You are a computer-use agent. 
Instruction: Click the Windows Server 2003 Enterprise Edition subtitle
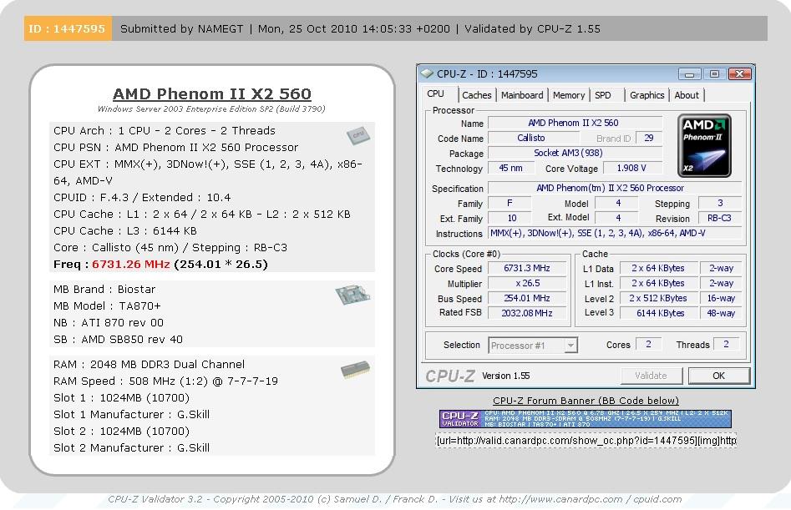(211, 109)
